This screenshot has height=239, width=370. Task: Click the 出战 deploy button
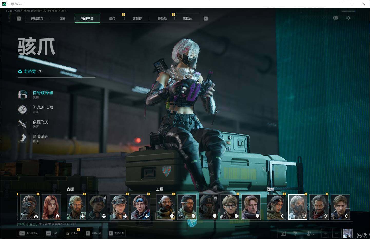click(52, 233)
